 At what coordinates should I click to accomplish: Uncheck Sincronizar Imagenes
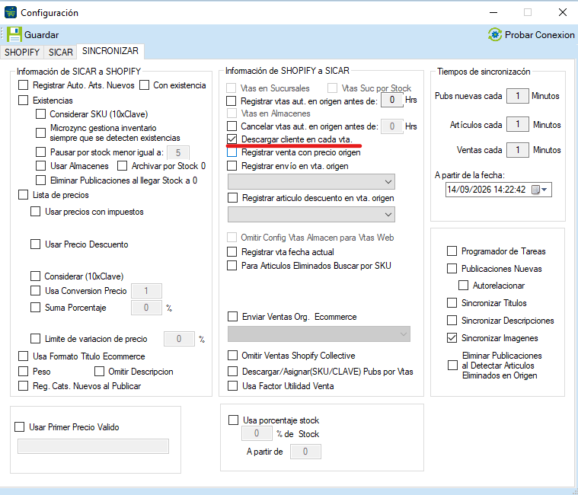click(x=452, y=338)
